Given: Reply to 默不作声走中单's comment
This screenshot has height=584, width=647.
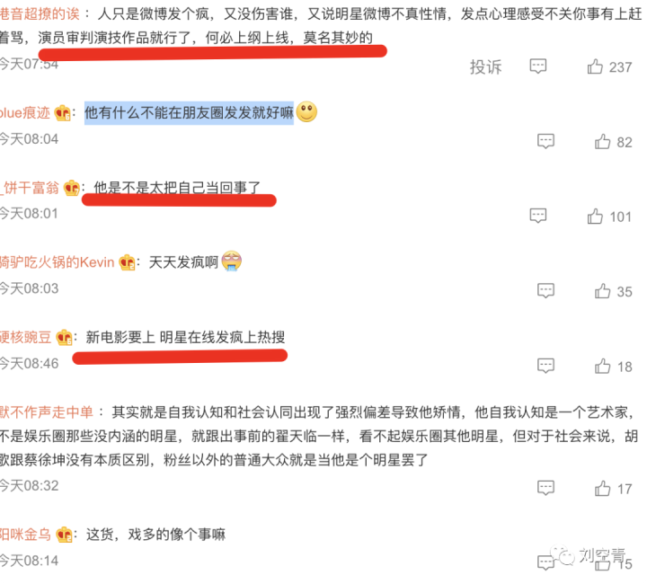Looking at the screenshot, I should (545, 489).
